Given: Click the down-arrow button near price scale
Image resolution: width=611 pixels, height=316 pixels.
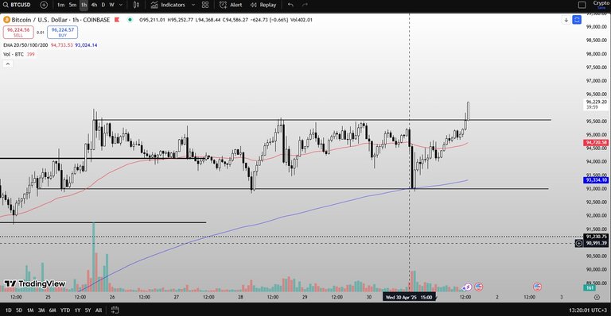Looking at the screenshot, I should [x=566, y=20].
